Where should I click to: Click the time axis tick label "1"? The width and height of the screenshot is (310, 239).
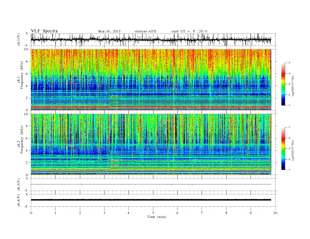55,213
